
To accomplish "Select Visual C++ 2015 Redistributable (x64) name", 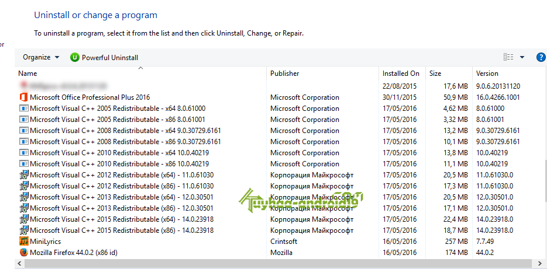I will (122, 219).
